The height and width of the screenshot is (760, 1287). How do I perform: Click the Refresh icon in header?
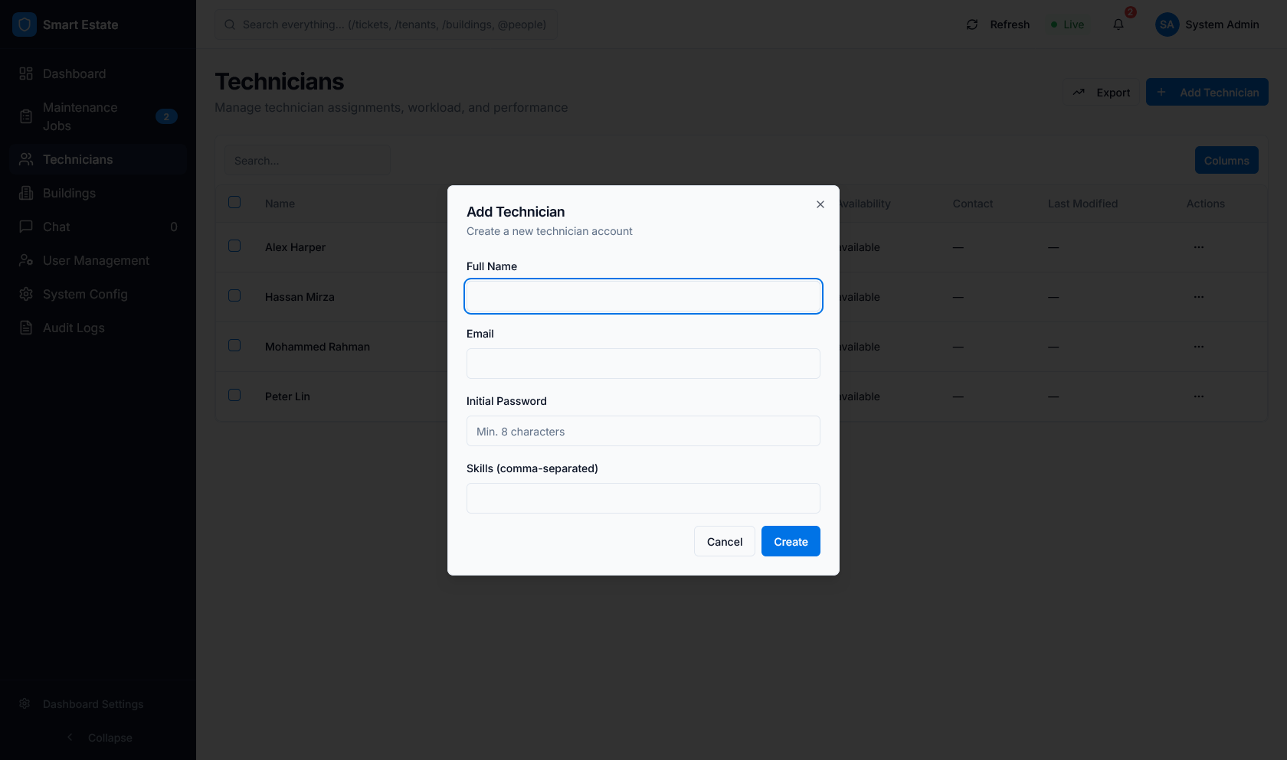tap(972, 24)
